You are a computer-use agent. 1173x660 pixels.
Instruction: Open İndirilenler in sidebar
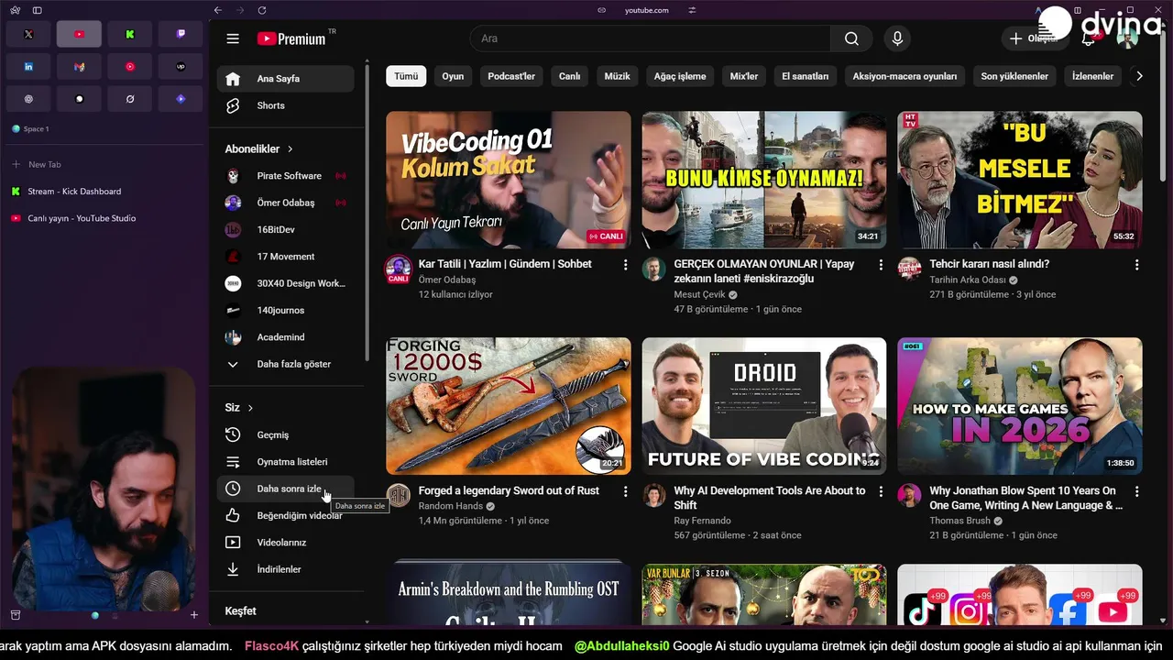285,569
